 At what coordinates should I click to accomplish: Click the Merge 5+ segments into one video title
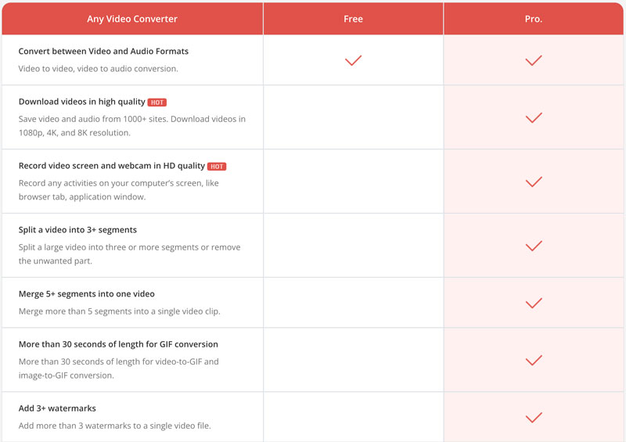pos(86,294)
